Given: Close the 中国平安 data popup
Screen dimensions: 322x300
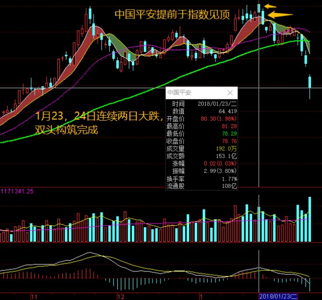Looking at the screenshot, I should [x=230, y=92].
